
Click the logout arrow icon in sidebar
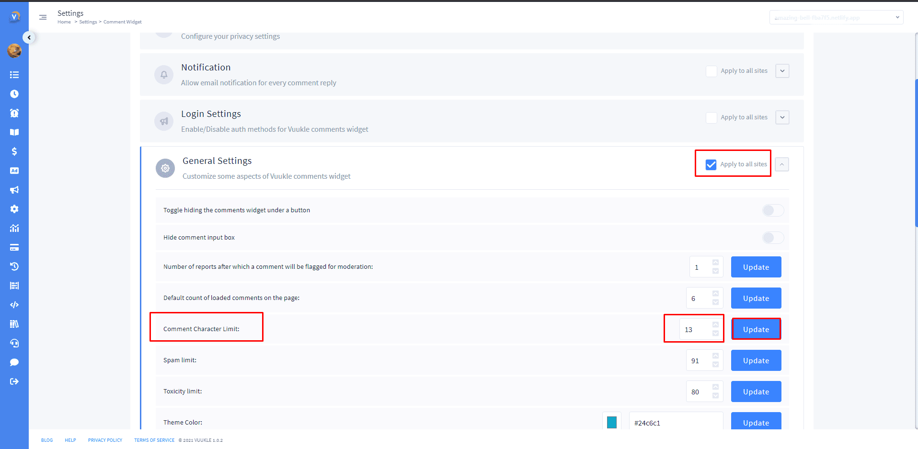pos(14,381)
